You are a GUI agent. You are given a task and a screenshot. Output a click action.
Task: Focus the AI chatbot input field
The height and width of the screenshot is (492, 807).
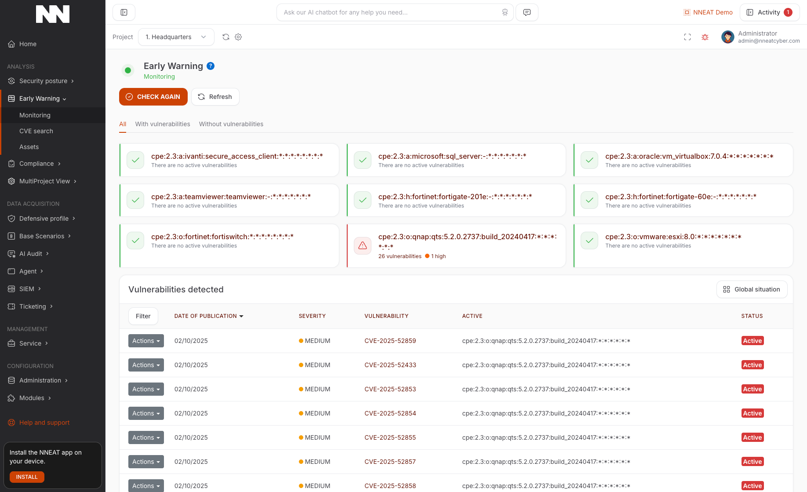point(389,12)
